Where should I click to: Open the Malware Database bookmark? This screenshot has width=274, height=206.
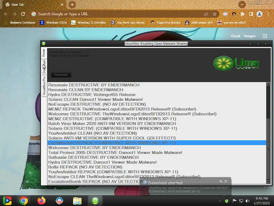(x=20, y=23)
